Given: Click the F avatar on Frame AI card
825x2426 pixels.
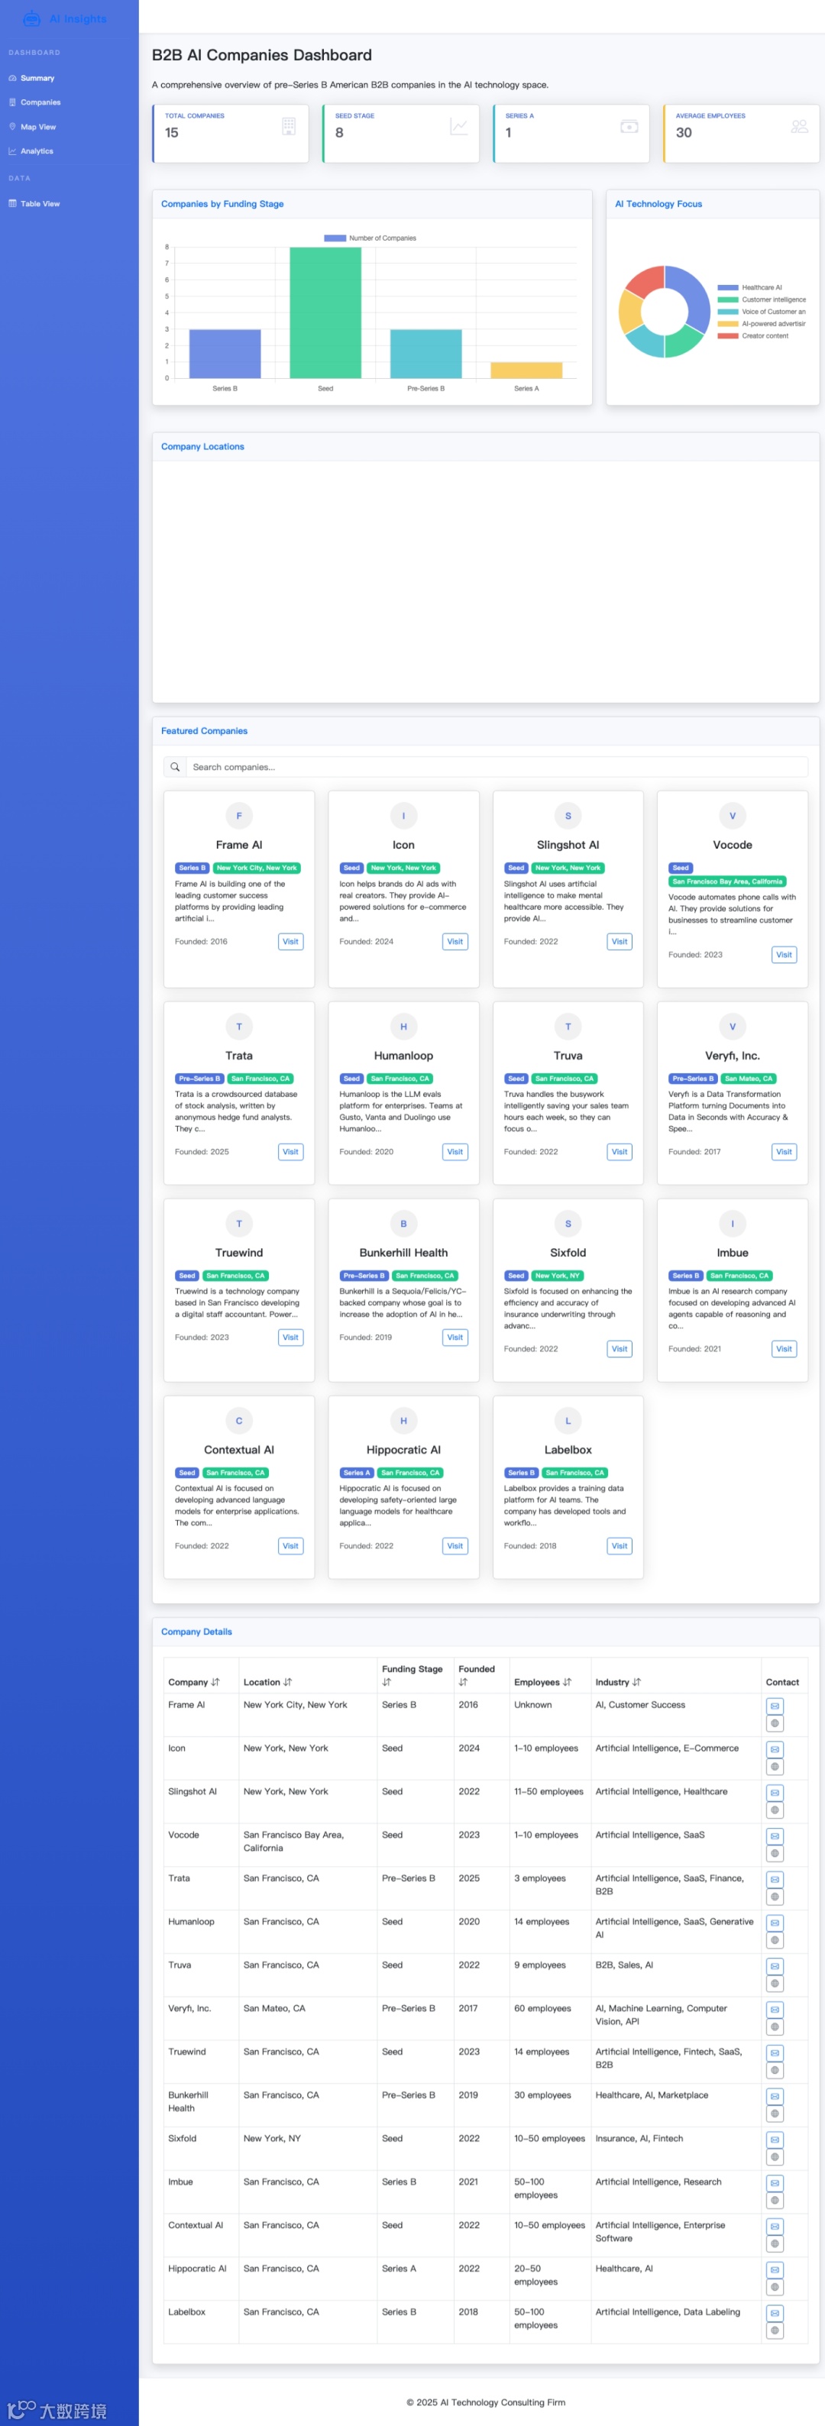Looking at the screenshot, I should click(239, 816).
